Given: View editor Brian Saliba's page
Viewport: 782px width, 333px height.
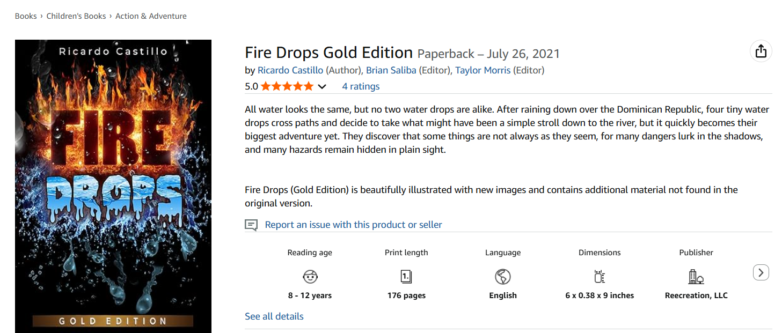Looking at the screenshot, I should pos(391,70).
